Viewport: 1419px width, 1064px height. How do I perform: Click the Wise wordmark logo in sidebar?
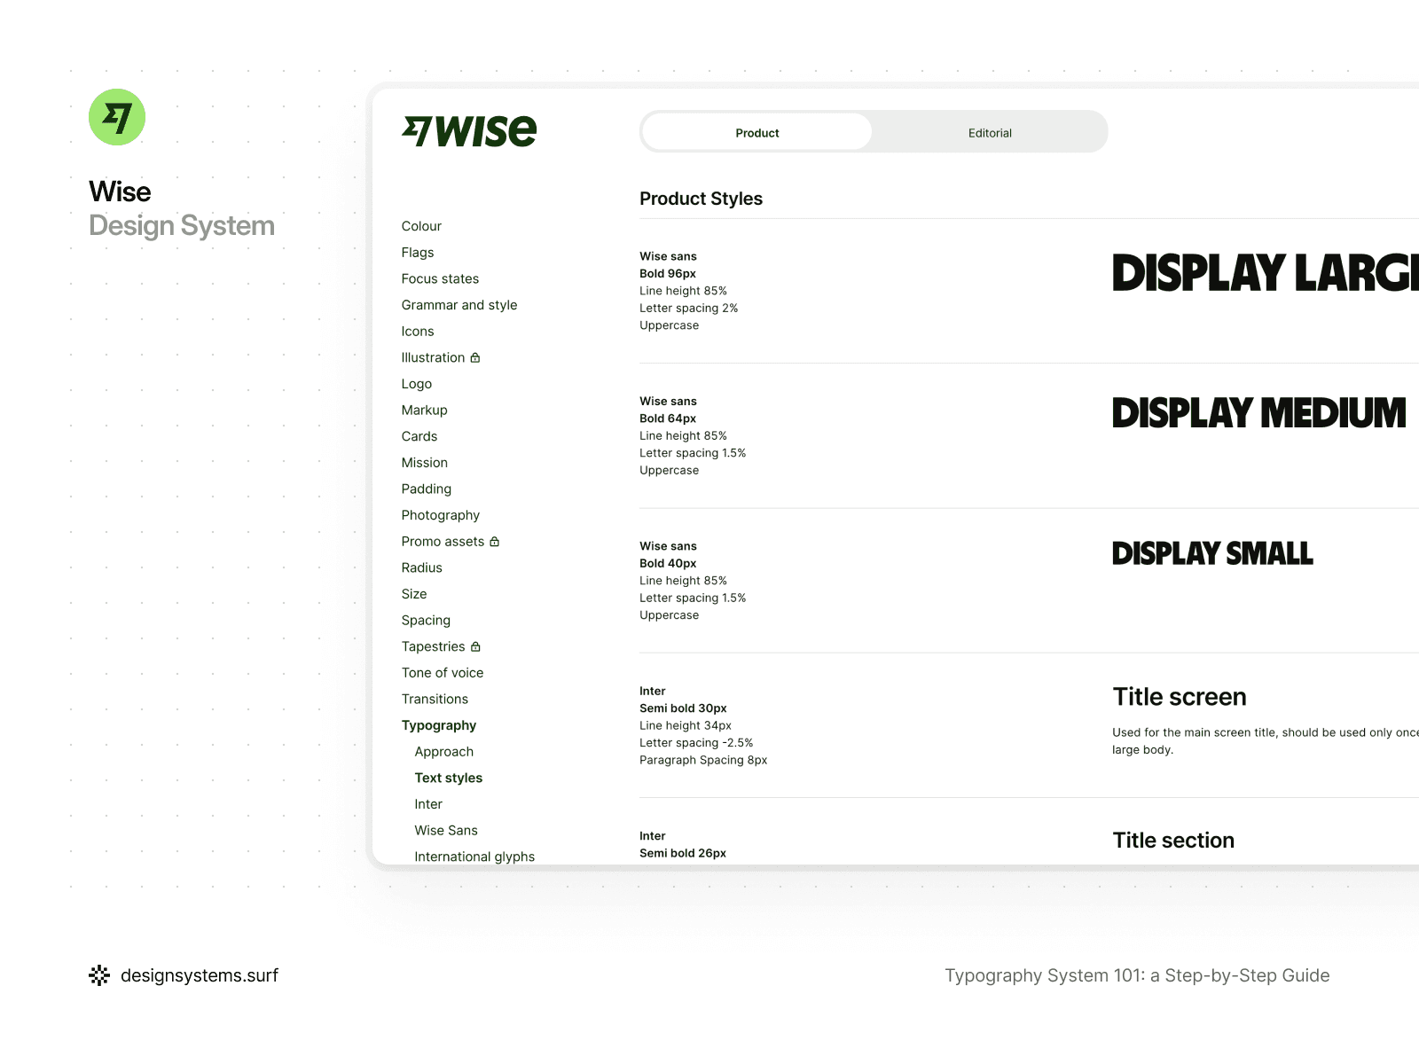click(469, 131)
